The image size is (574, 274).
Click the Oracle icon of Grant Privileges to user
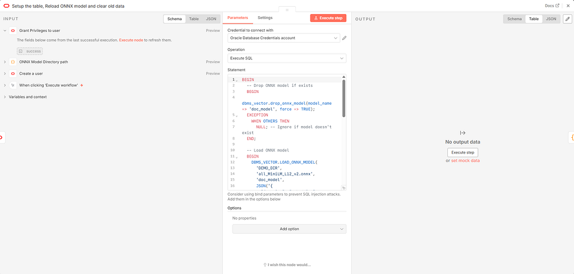click(13, 31)
